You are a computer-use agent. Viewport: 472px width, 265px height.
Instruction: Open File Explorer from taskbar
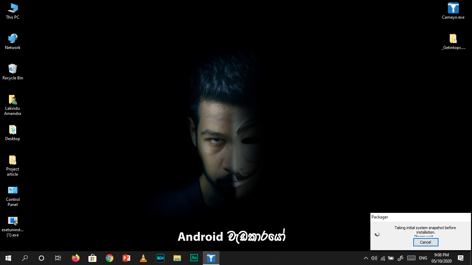177,258
